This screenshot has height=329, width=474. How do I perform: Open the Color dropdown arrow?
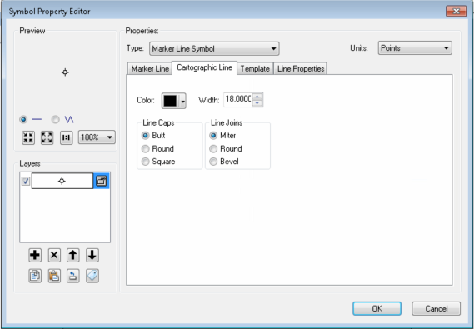[x=182, y=101]
